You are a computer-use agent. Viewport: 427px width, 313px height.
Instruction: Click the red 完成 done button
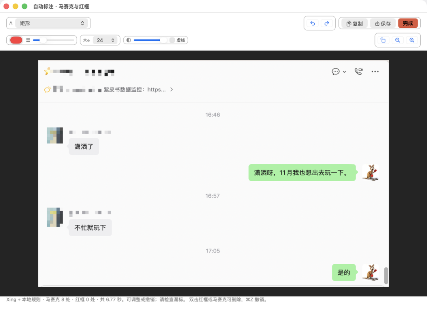coord(408,23)
